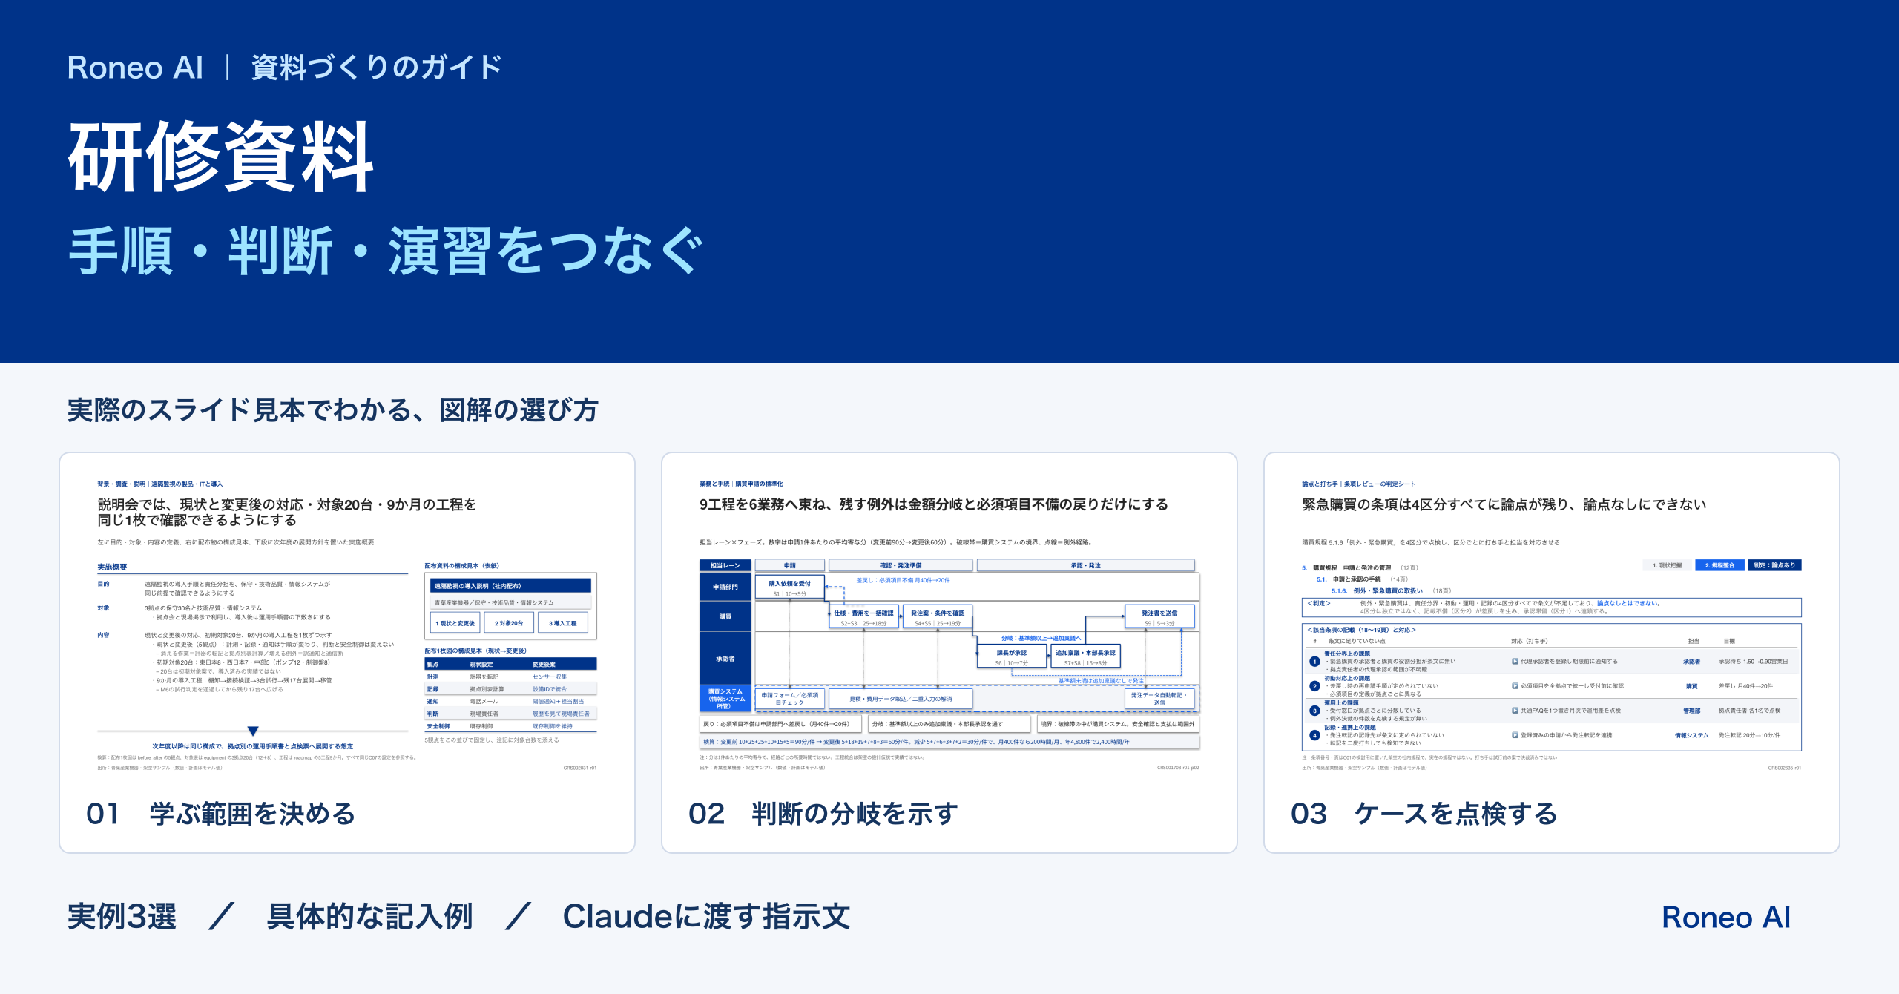Click the arrow icon before 共通FAQを1つ置き月次で運用差を点検
This screenshot has height=994, width=1899.
coord(1515,711)
